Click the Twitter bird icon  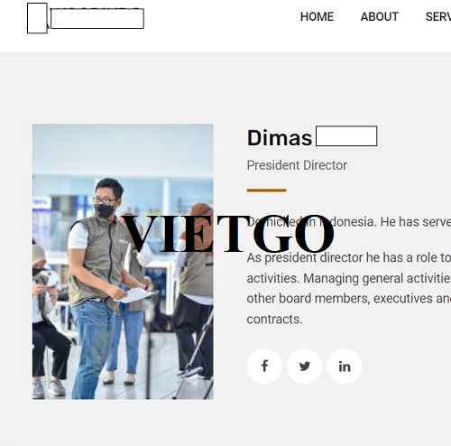(304, 366)
